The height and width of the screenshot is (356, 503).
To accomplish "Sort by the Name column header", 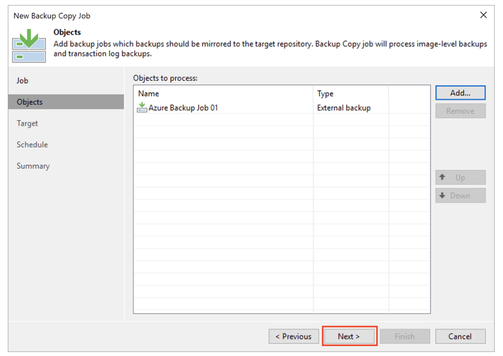I will 224,94.
